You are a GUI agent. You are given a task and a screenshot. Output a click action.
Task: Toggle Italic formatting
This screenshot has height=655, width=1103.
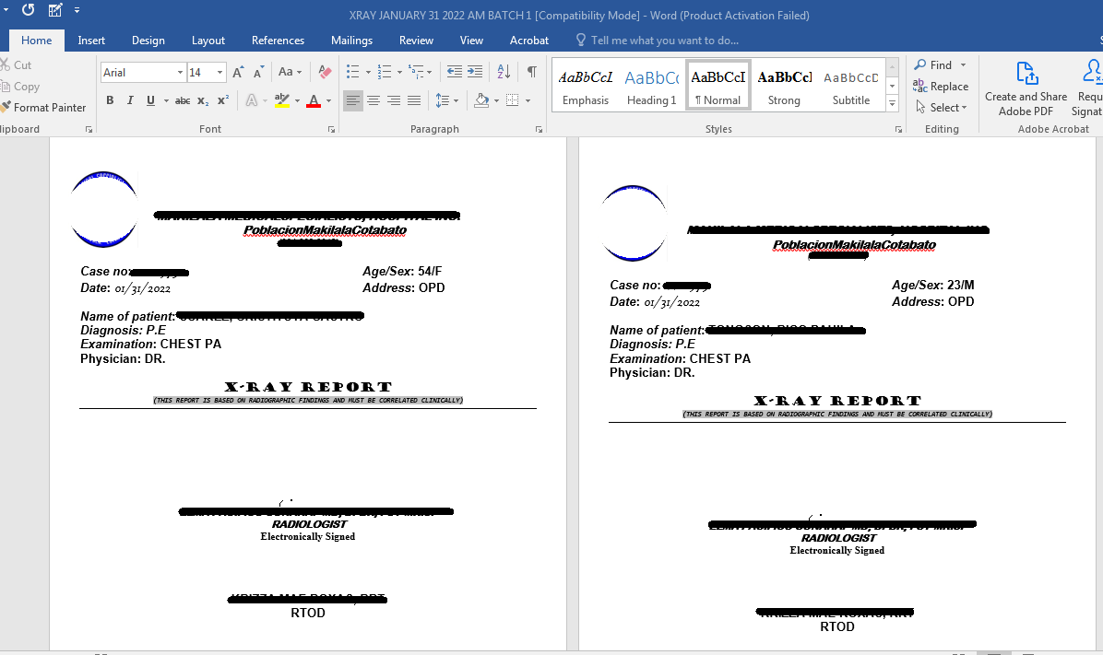130,100
